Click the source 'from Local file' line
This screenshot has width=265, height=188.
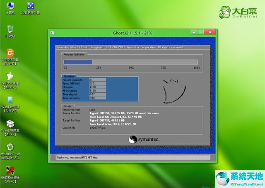pyautogui.click(x=116, y=117)
